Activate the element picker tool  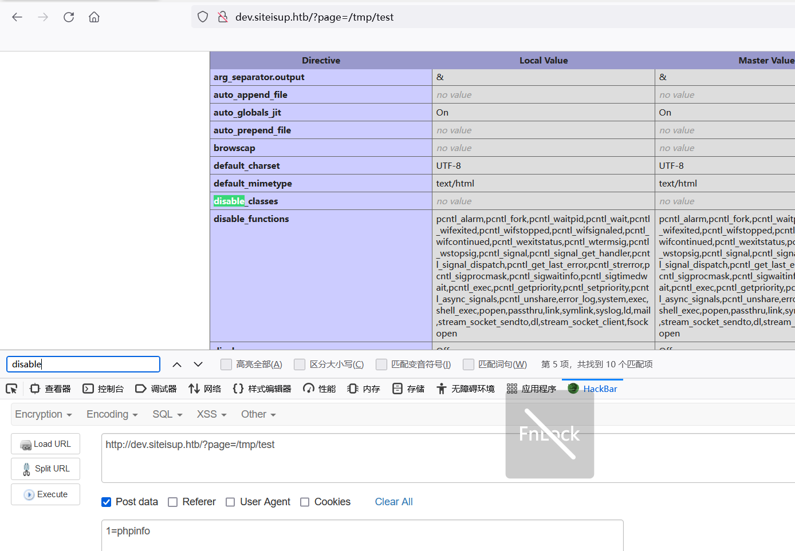(11, 389)
